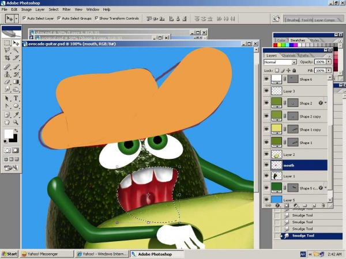Select the Move tool in toolbox
The width and height of the screenshot is (346, 259).
[16, 43]
